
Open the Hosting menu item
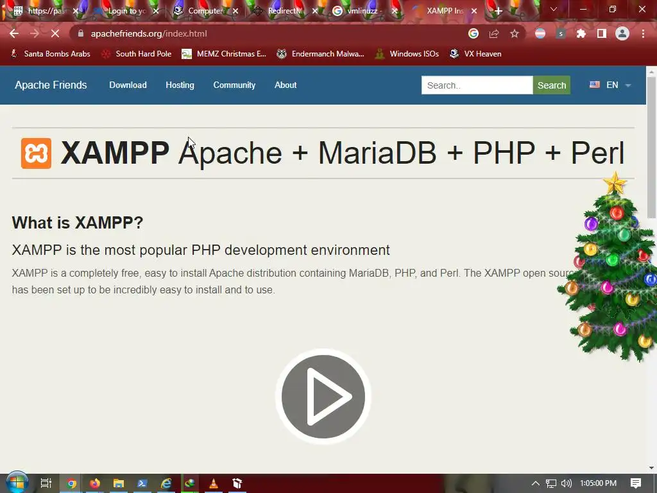point(180,85)
